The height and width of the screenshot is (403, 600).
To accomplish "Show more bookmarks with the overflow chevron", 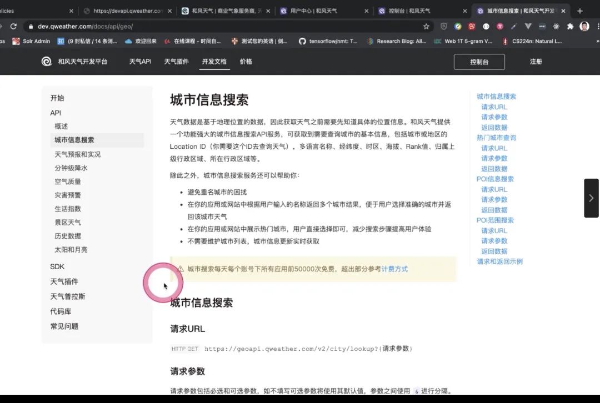I will (x=597, y=41).
